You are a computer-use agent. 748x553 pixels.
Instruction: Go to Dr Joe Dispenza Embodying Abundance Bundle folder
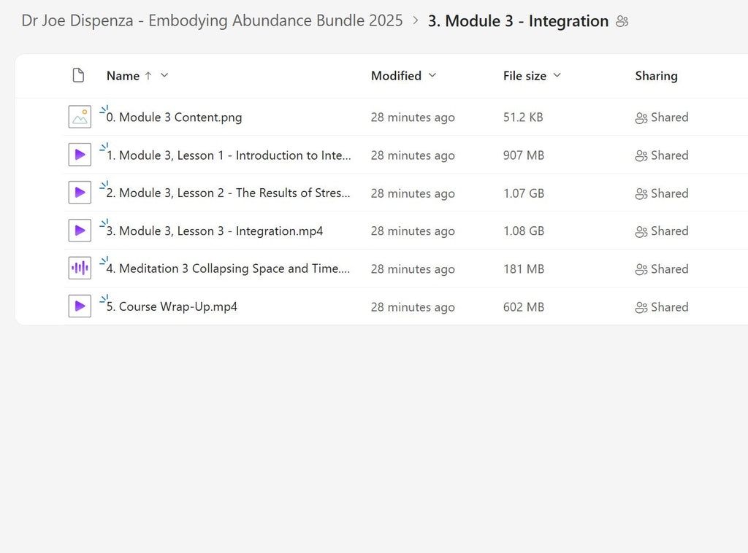point(213,21)
